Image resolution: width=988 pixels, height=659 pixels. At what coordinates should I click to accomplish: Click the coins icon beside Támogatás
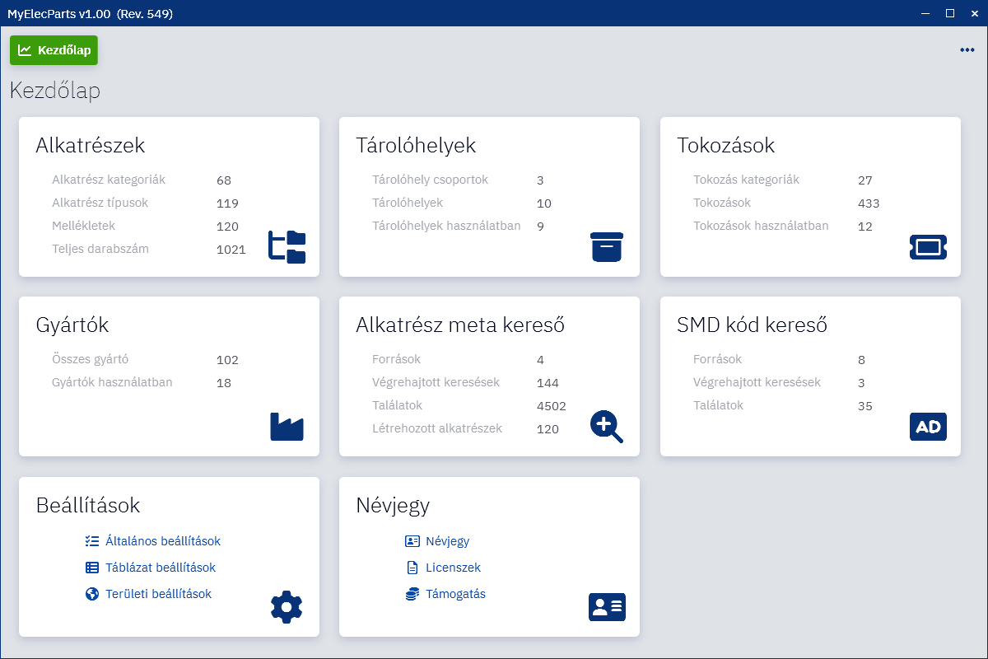[x=412, y=594]
